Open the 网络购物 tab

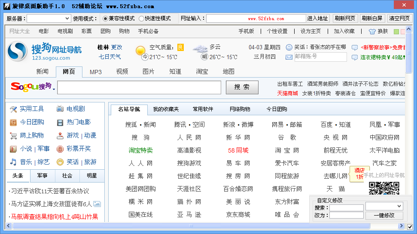click(240, 109)
